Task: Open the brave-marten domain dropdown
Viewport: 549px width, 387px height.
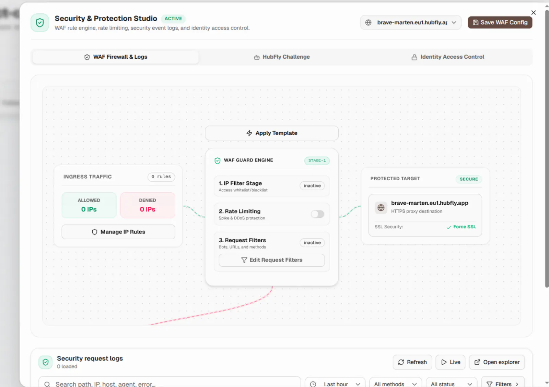Action: 411,23
